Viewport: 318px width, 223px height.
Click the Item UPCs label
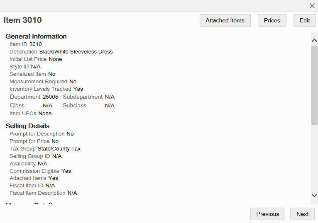pos(23,114)
